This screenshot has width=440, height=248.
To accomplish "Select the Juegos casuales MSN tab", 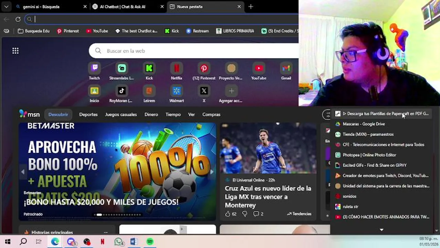I will pos(121,114).
